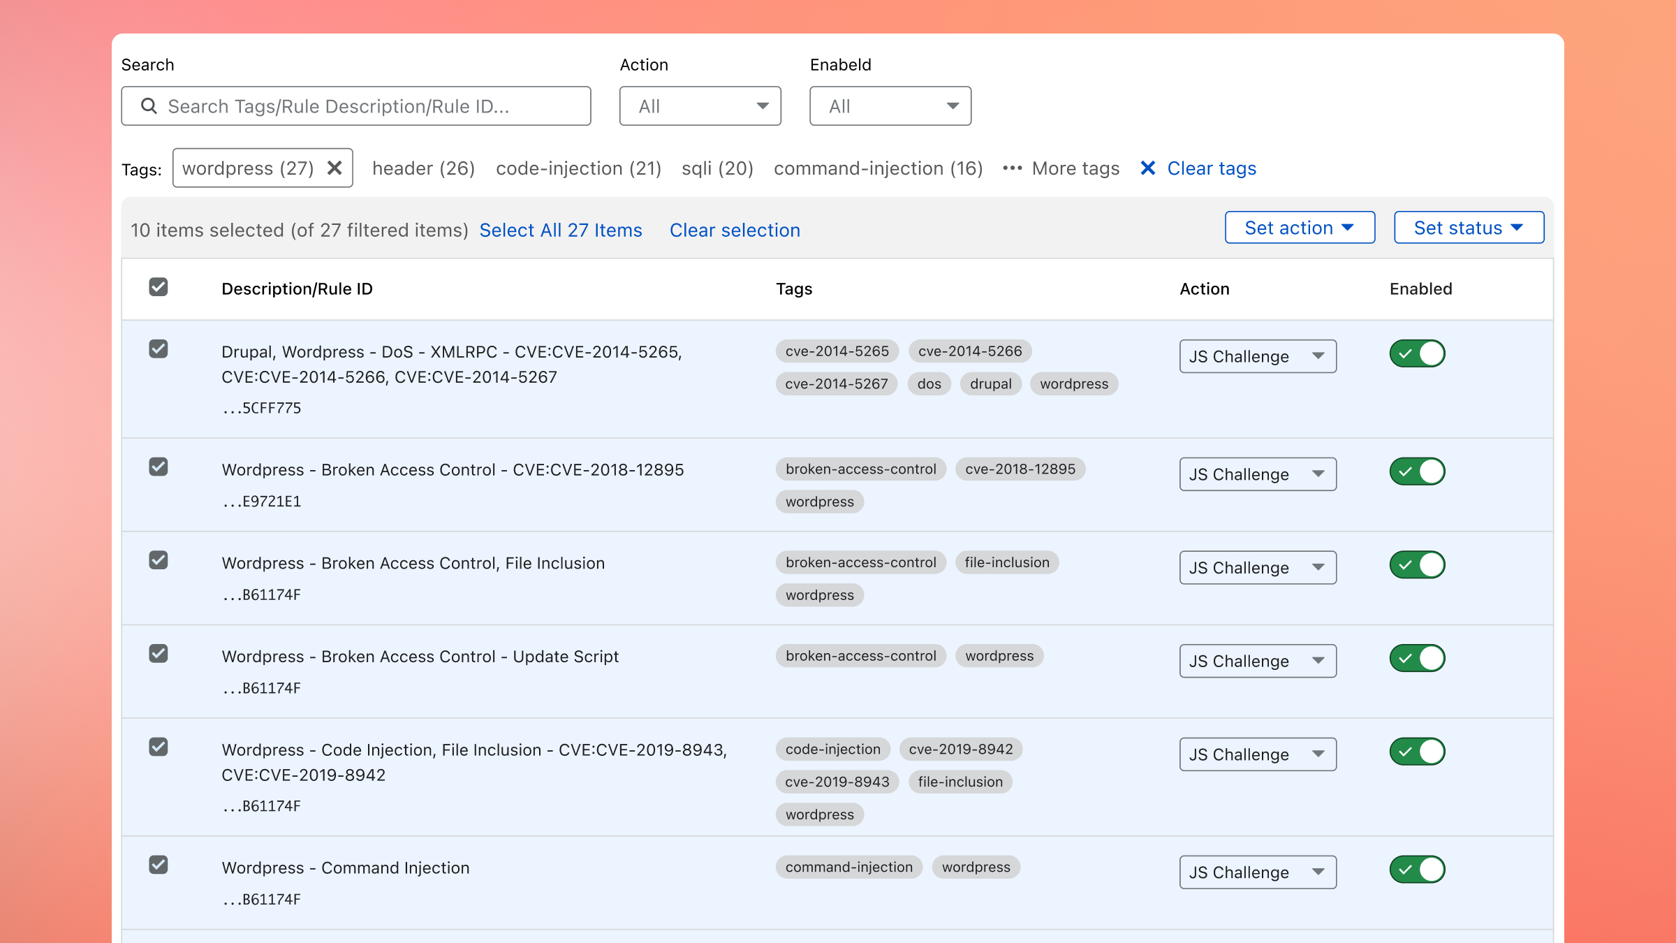The image size is (1676, 943).
Task: Remove the wordpress tag filter X
Action: 335,168
